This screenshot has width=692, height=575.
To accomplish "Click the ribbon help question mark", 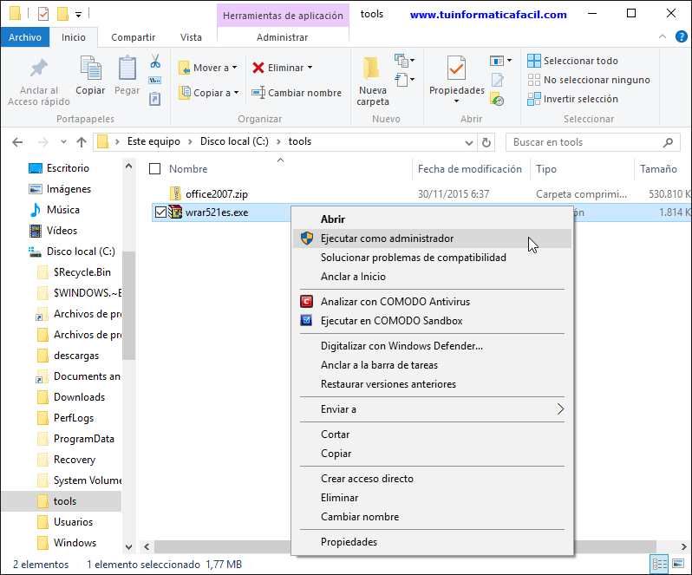I will (682, 36).
